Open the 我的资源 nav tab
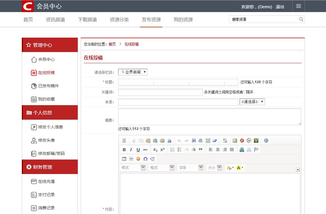This screenshot has height=214, width=326. (183, 20)
